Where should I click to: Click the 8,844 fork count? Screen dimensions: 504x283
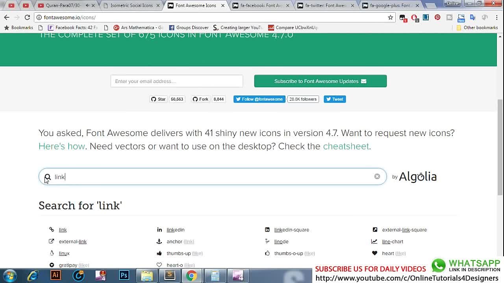tap(219, 99)
